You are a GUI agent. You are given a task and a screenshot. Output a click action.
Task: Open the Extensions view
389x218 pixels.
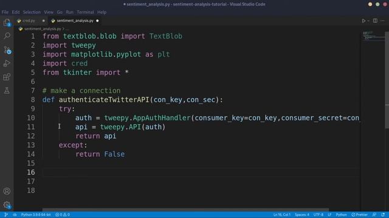[x=7, y=77]
